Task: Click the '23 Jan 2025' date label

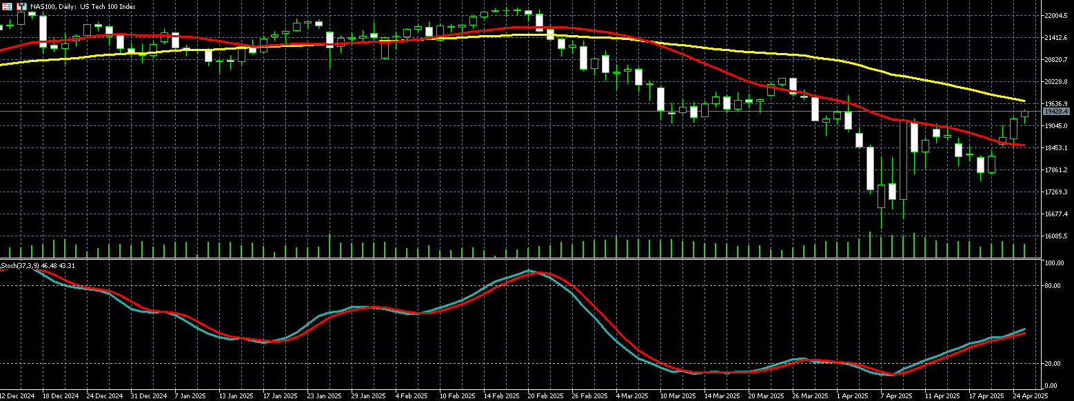Action: click(x=325, y=397)
